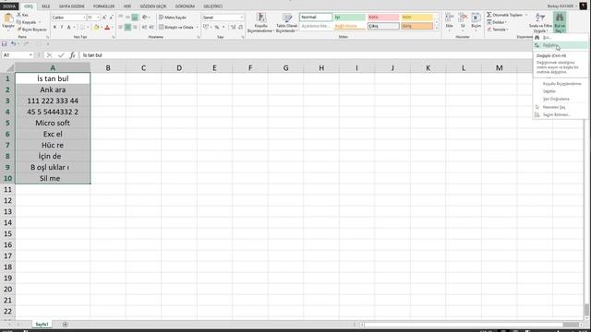The width and height of the screenshot is (591, 332).
Task: Toggle bold formatting (K)
Action: [x=55, y=27]
